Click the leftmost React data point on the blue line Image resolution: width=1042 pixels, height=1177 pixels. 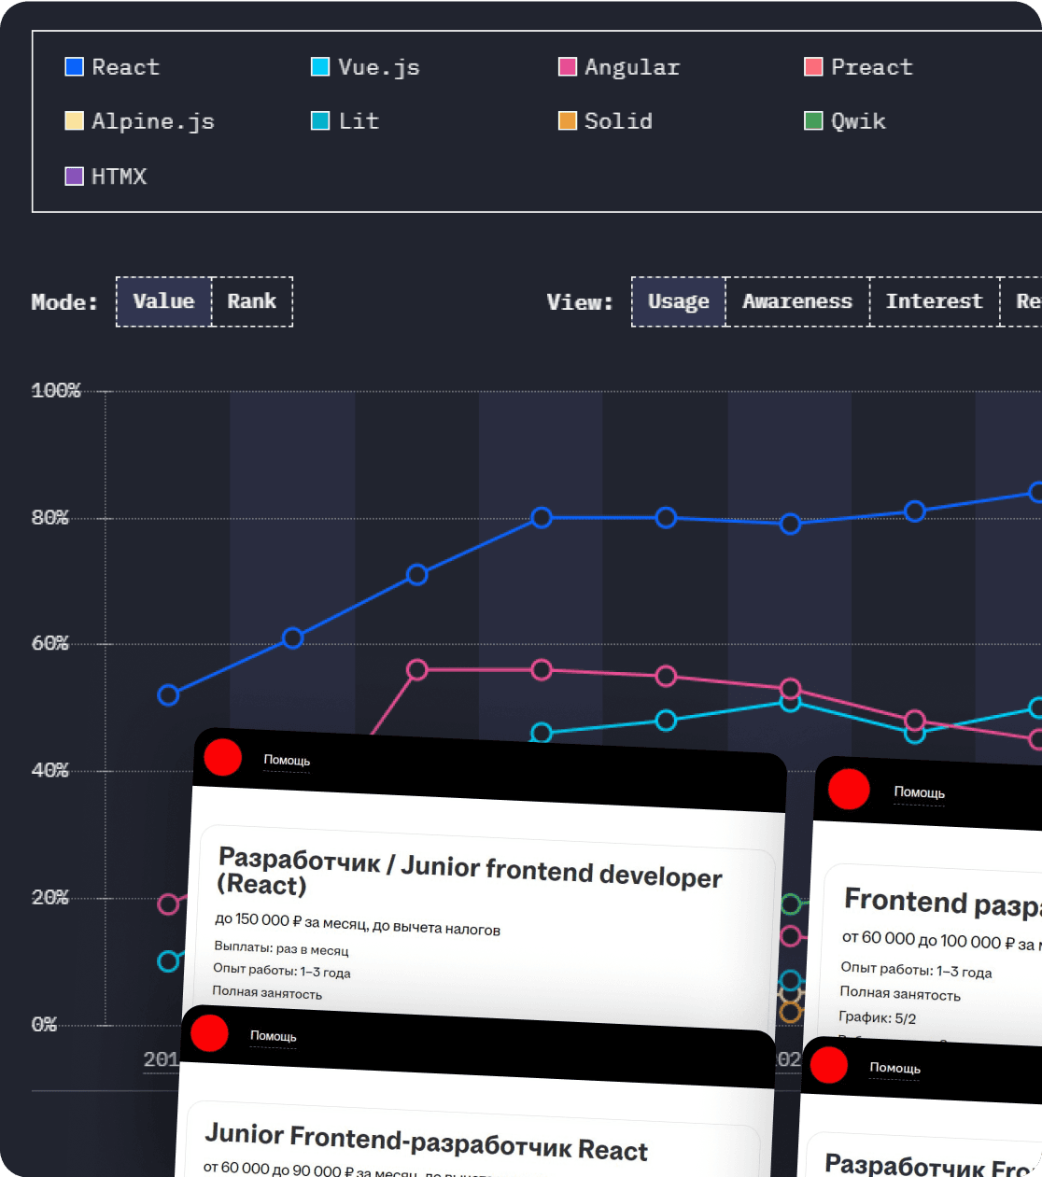click(168, 695)
